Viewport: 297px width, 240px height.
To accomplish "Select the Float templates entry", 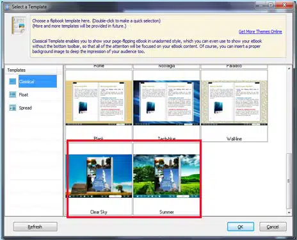I will [x=24, y=95].
